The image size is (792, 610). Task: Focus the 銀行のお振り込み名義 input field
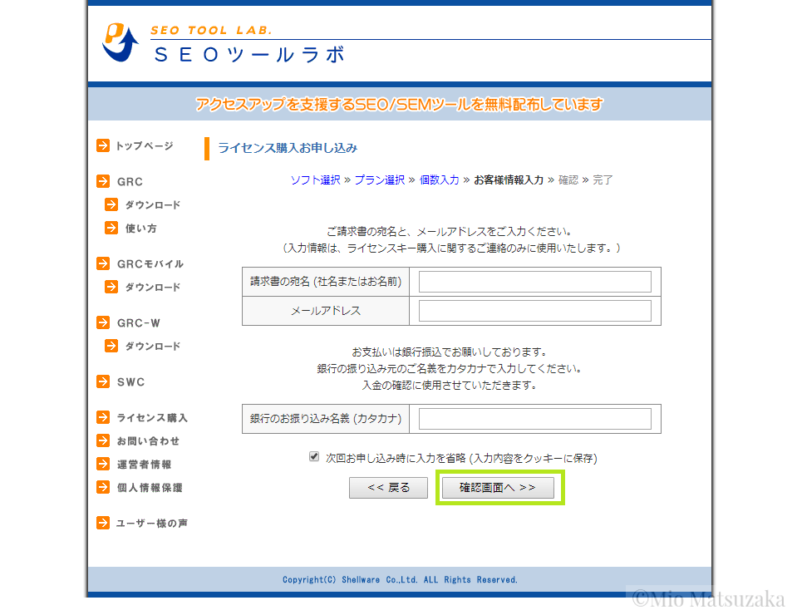535,419
